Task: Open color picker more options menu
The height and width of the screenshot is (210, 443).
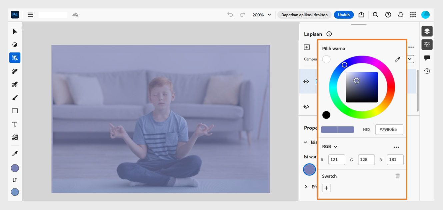Action: pos(396,147)
